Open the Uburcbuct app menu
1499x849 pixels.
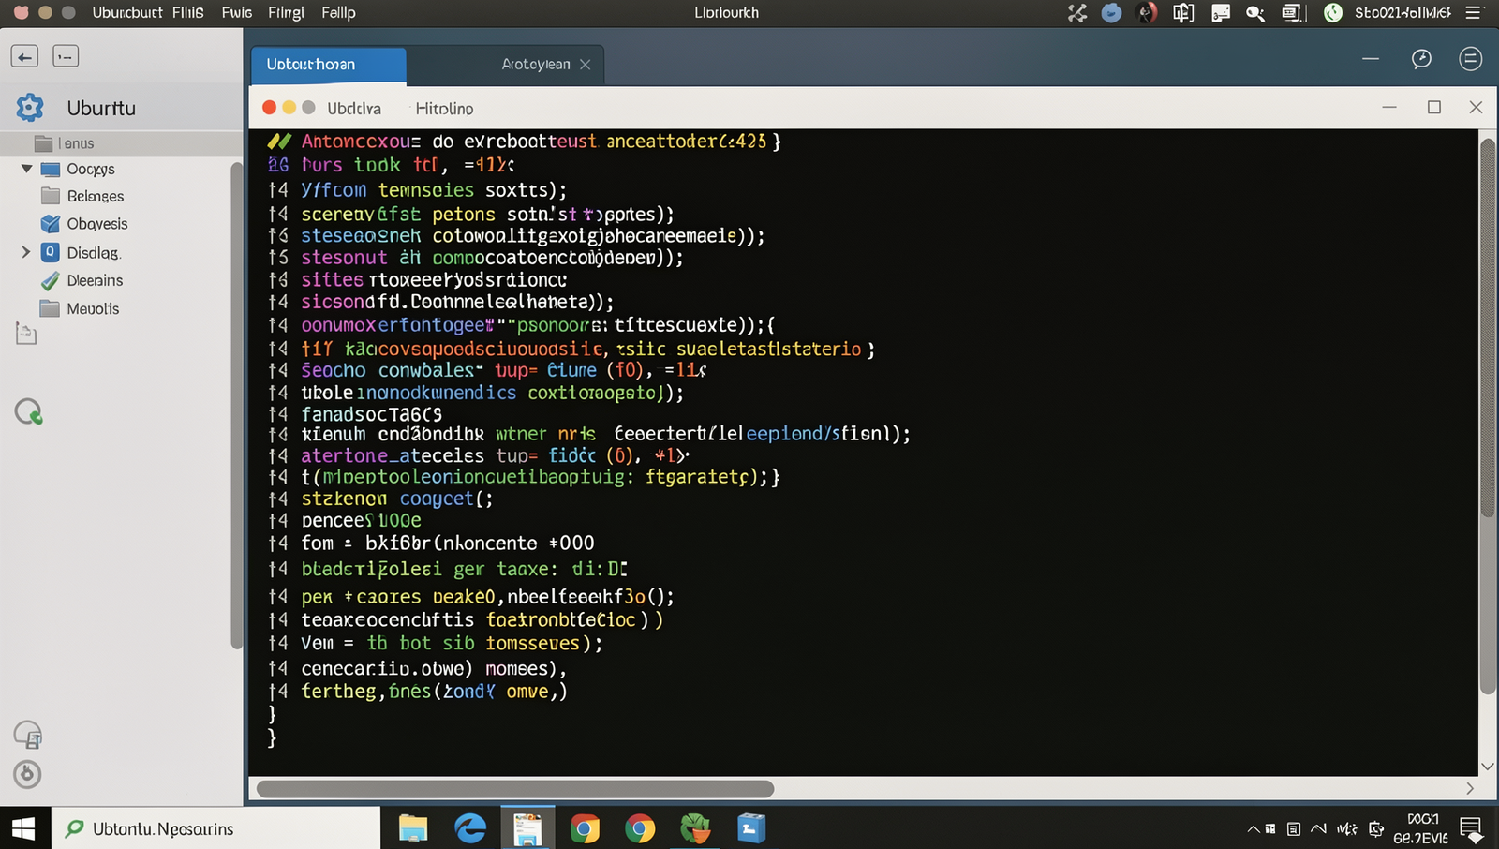point(127,13)
